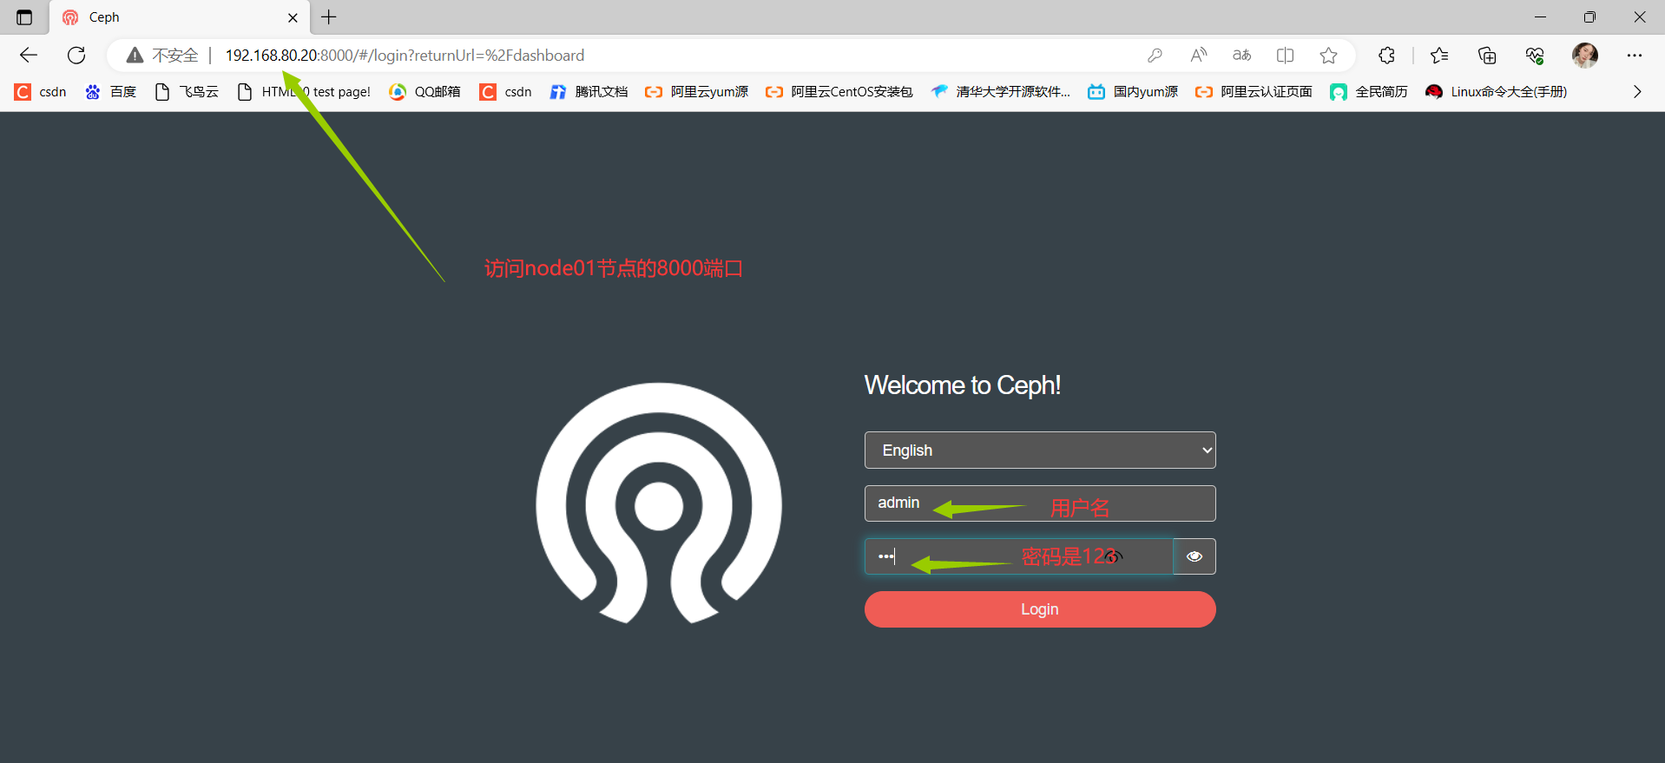Open the 百度 bookmark
The height and width of the screenshot is (763, 1665).
pos(110,92)
